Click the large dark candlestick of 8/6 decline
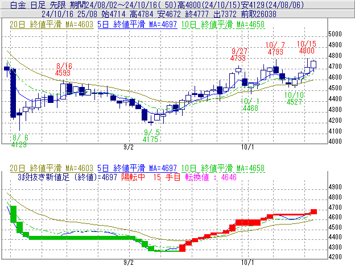The height and width of the screenshot is (270, 355). coord(13,93)
